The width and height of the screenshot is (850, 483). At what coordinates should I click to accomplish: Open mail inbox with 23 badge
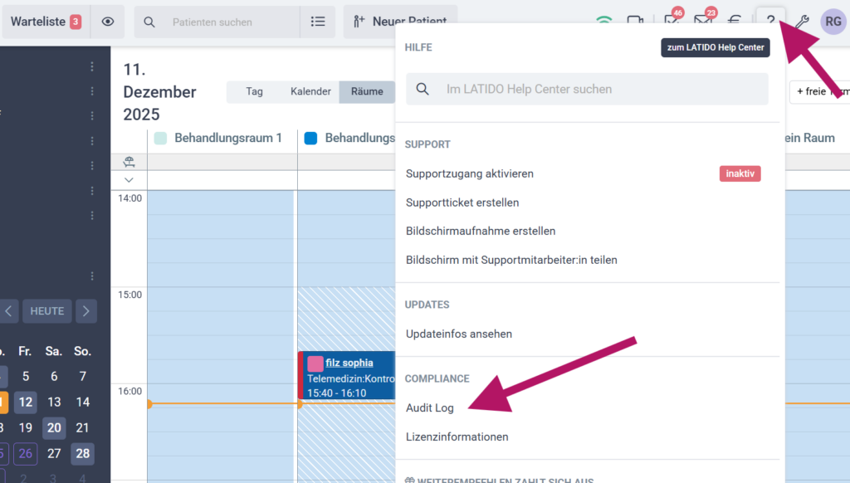pos(703,22)
